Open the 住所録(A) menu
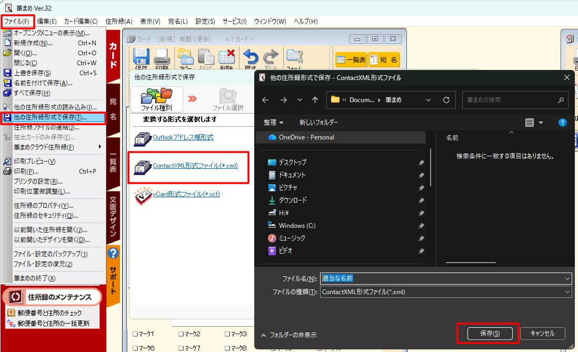The image size is (578, 352). click(118, 22)
